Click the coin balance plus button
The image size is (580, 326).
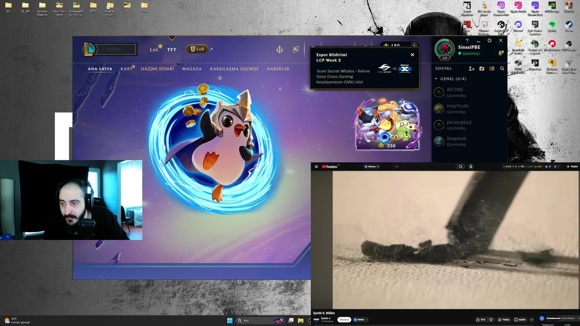tap(414, 45)
